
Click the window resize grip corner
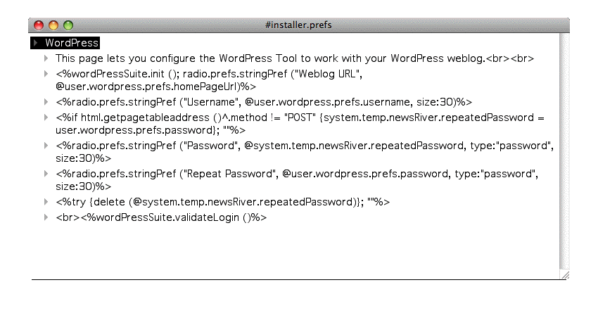pos(564,274)
